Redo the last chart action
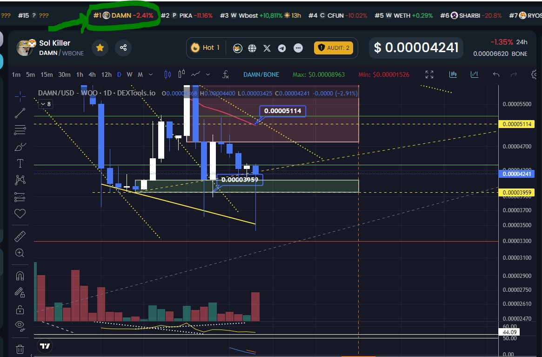542x357 pixels. pyautogui.click(x=514, y=74)
